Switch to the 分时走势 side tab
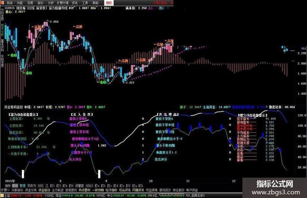Viewport: 307px width, 198px height. 2,15
